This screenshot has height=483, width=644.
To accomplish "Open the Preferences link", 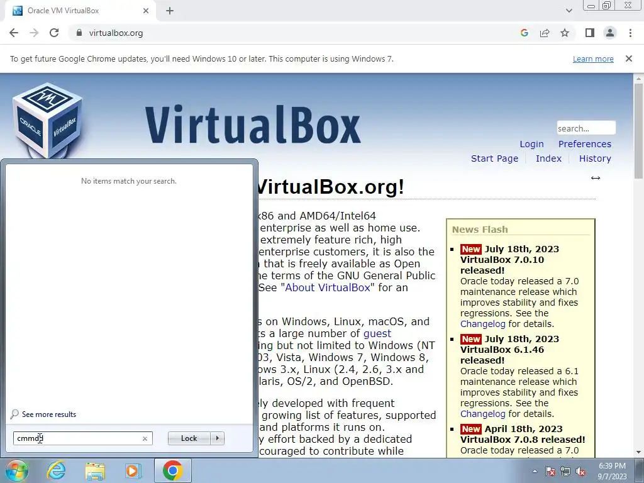I will tap(584, 144).
